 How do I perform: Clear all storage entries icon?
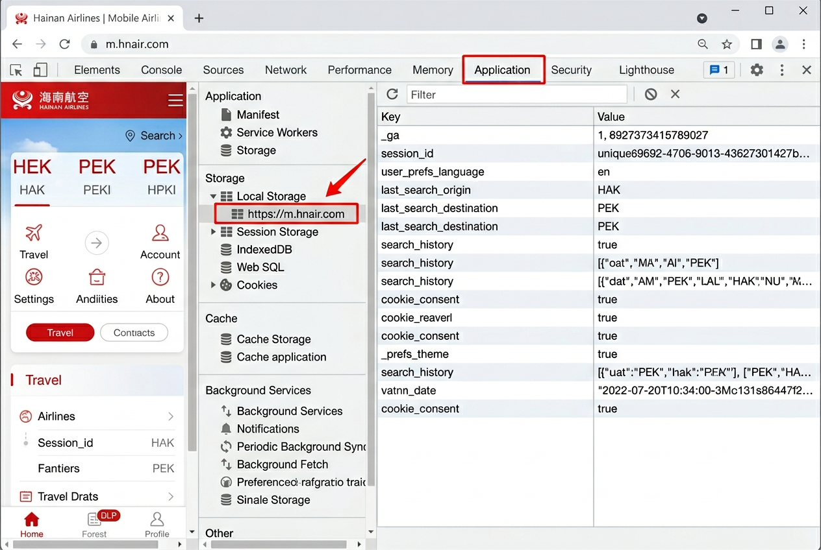pos(651,94)
